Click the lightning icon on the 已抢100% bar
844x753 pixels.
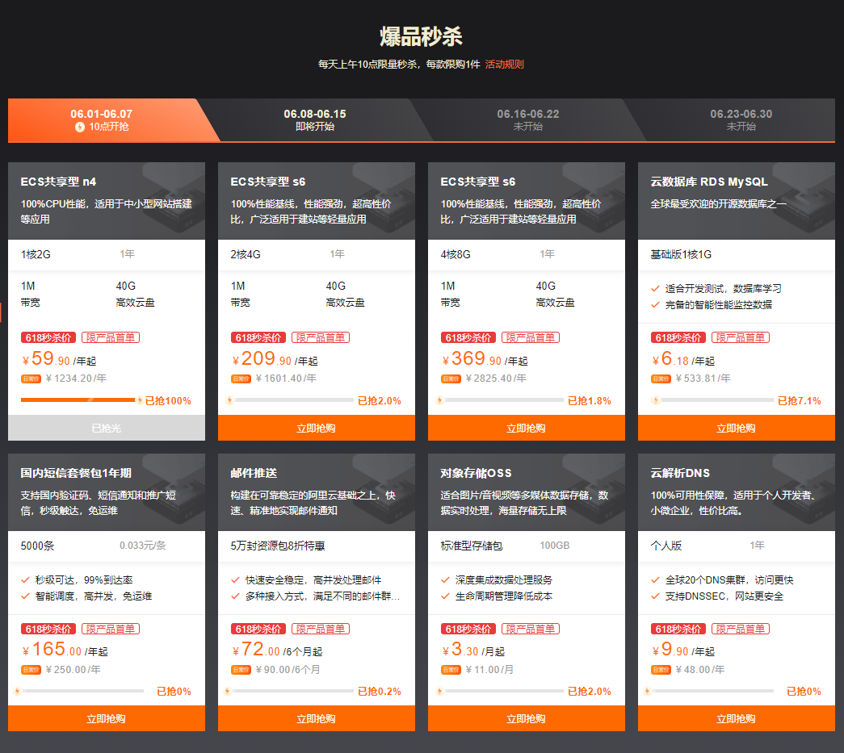click(x=140, y=400)
